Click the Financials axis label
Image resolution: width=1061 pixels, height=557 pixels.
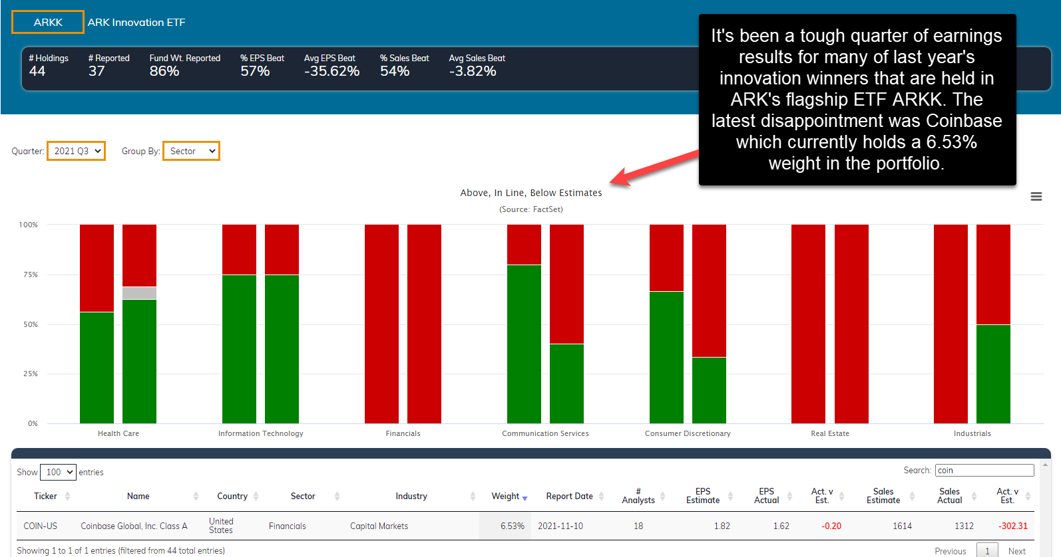[x=403, y=433]
